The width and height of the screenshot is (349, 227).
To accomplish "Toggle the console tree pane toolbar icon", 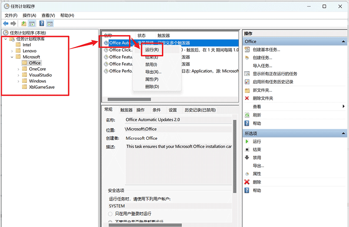I will (32, 23).
